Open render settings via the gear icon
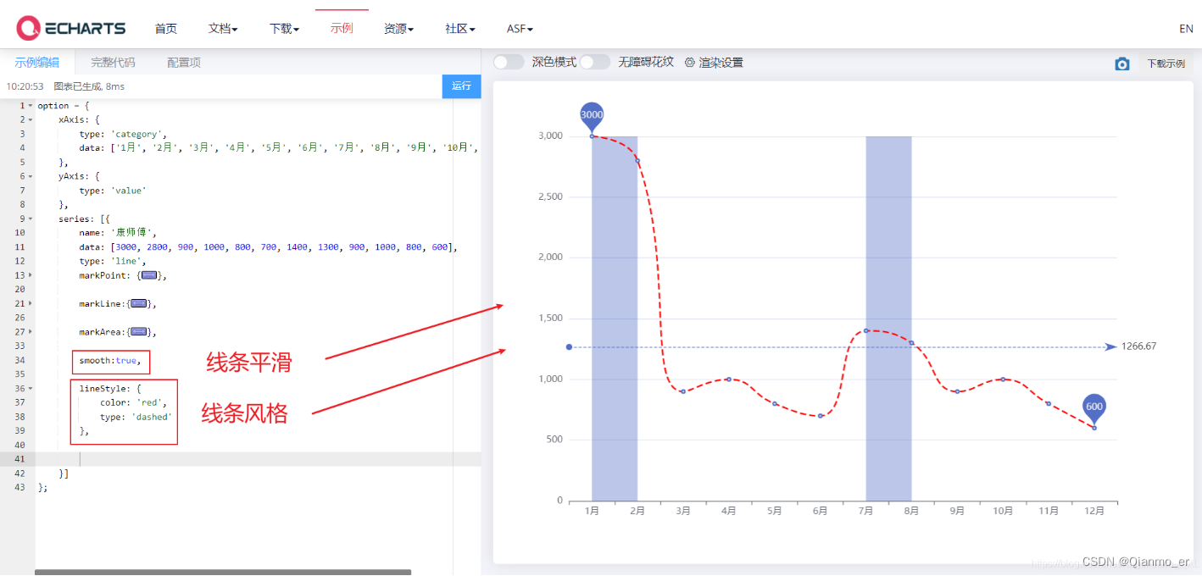This screenshot has width=1202, height=576. click(691, 62)
